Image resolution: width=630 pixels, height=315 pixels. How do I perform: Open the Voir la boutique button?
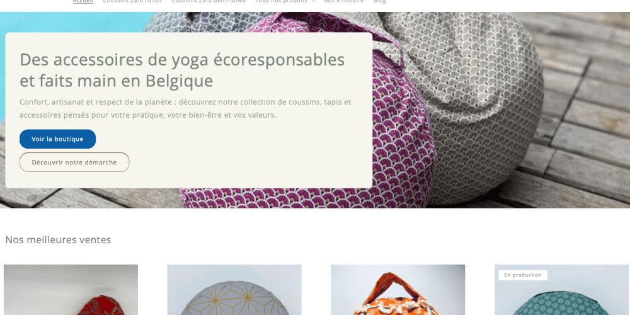(57, 139)
